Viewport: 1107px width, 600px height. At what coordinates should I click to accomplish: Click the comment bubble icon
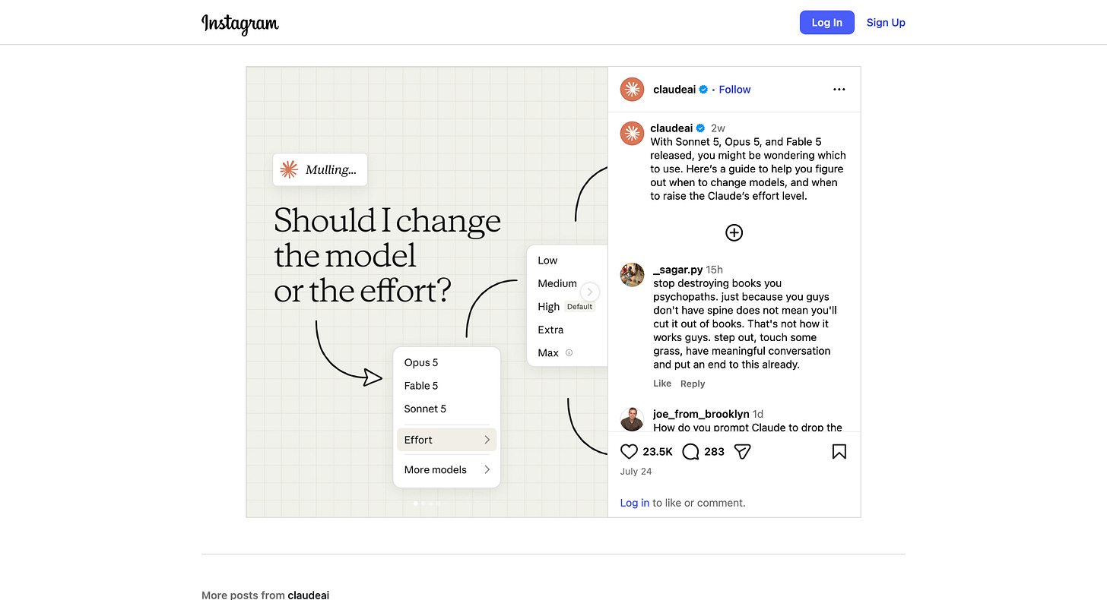pyautogui.click(x=690, y=452)
